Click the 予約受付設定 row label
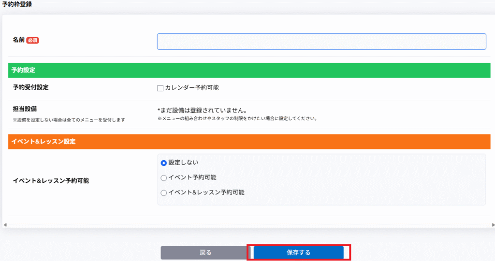This screenshot has width=495, height=261. (30, 87)
